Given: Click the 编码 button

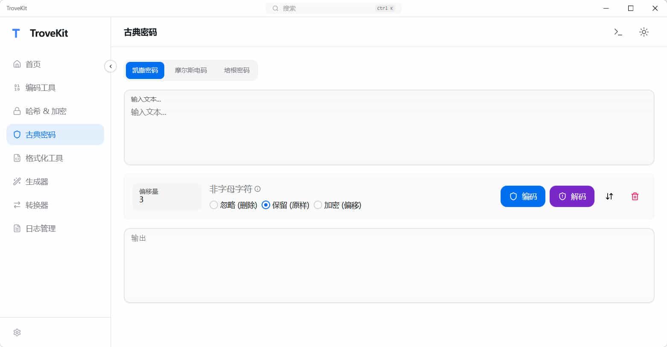Looking at the screenshot, I should (523, 196).
